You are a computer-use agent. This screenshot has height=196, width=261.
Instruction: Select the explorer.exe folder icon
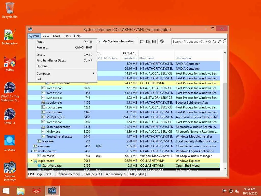click(x=35, y=161)
